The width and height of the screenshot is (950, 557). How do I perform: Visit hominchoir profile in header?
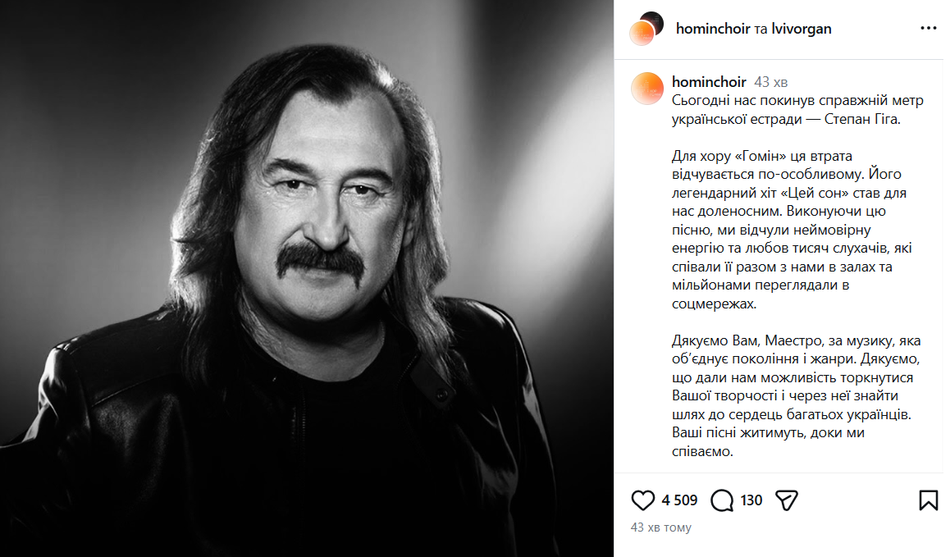[712, 29]
